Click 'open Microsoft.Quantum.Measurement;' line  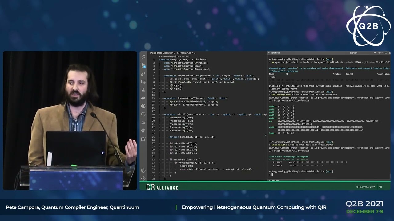click(x=187, y=69)
